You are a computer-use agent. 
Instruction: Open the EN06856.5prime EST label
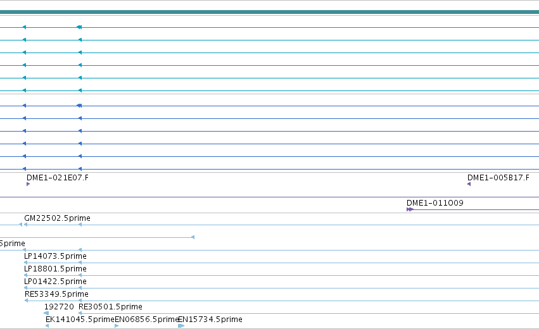[147, 320]
